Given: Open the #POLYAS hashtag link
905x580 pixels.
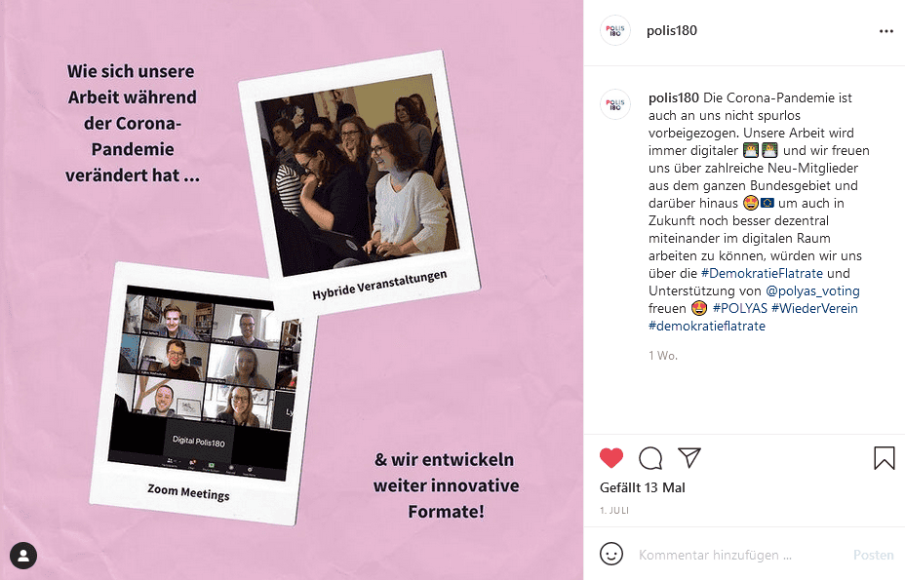Looking at the screenshot, I should coord(740,308).
